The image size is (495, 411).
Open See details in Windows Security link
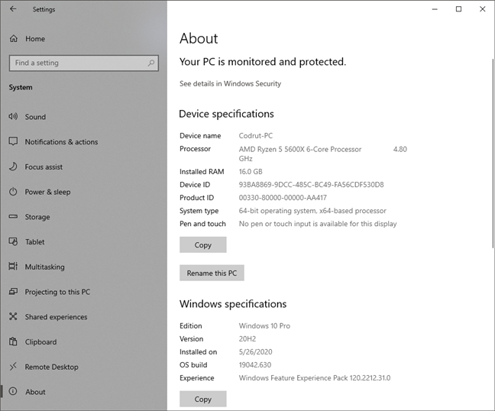230,84
